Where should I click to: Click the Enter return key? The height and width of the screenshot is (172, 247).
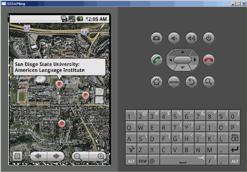click(234, 149)
